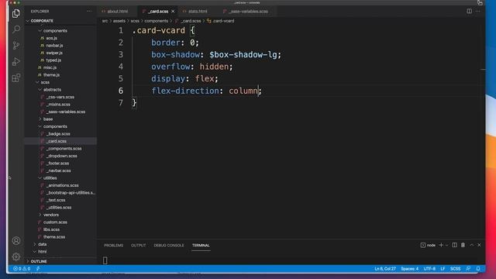Open the terminal launch profile dropdown arrow
The height and width of the screenshot is (279, 496).
pos(446,245)
